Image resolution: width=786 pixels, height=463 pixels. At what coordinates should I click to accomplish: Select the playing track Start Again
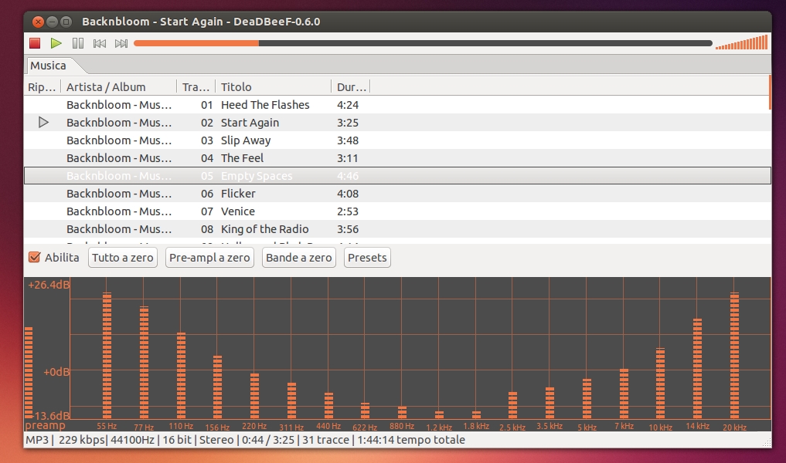[x=397, y=123]
